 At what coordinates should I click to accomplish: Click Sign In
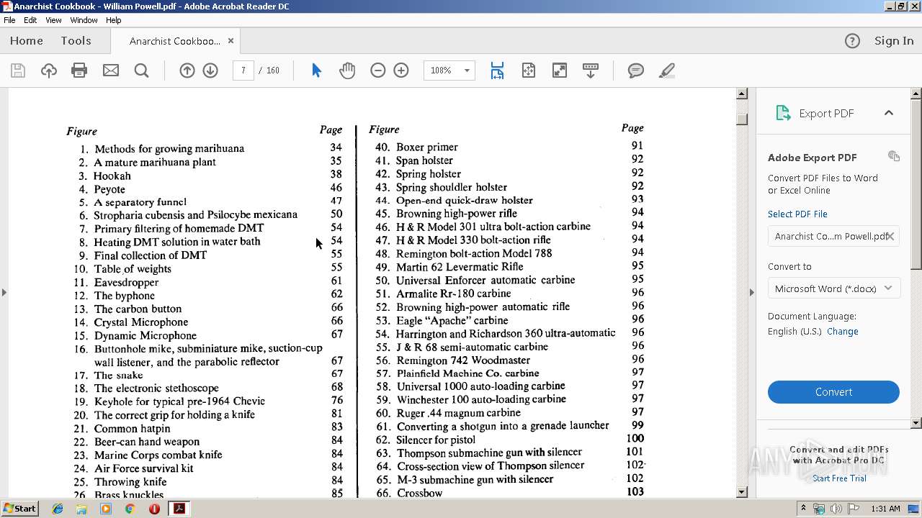(x=894, y=41)
